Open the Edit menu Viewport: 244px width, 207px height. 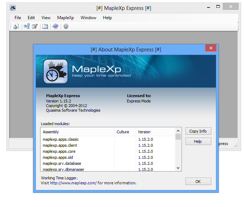point(31,18)
